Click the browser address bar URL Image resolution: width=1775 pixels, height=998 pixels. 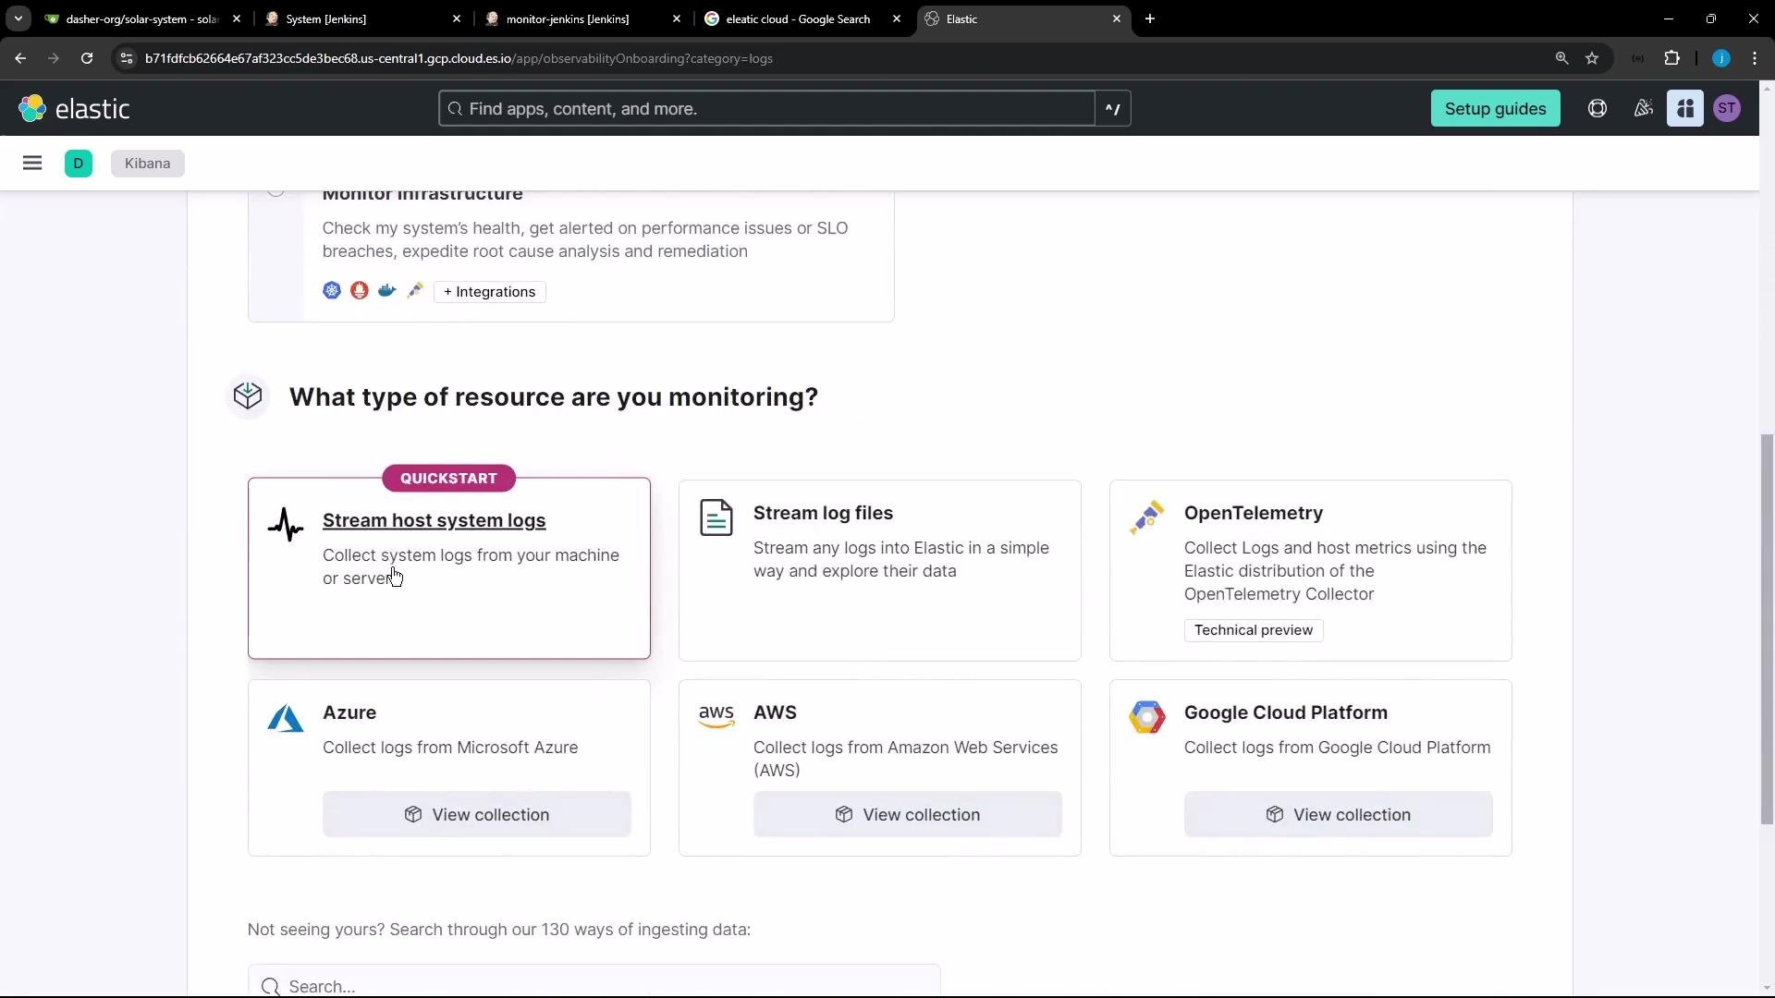(459, 58)
